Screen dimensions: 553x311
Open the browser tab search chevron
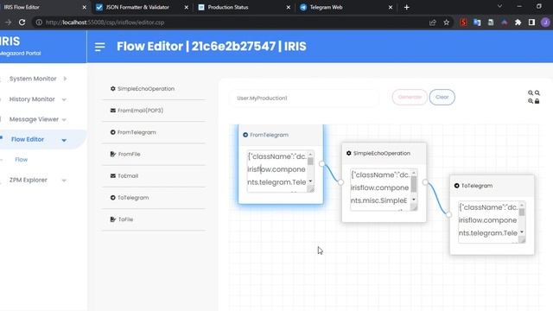499,6
